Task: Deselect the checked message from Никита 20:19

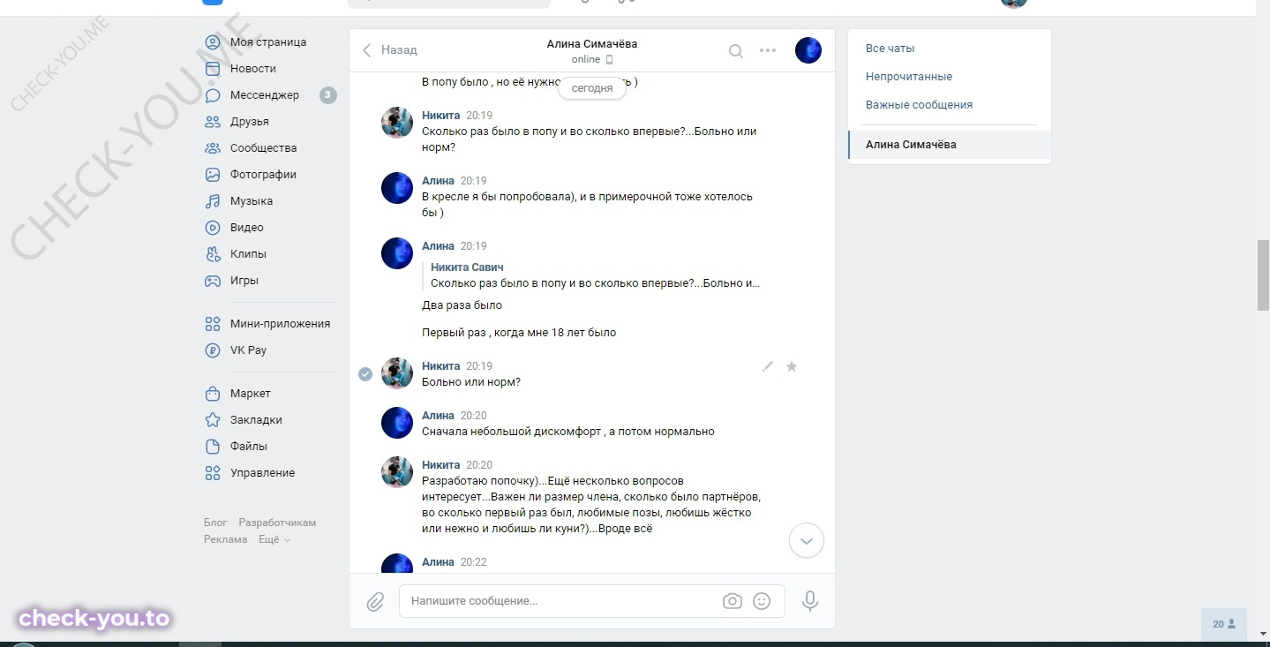Action: tap(365, 374)
